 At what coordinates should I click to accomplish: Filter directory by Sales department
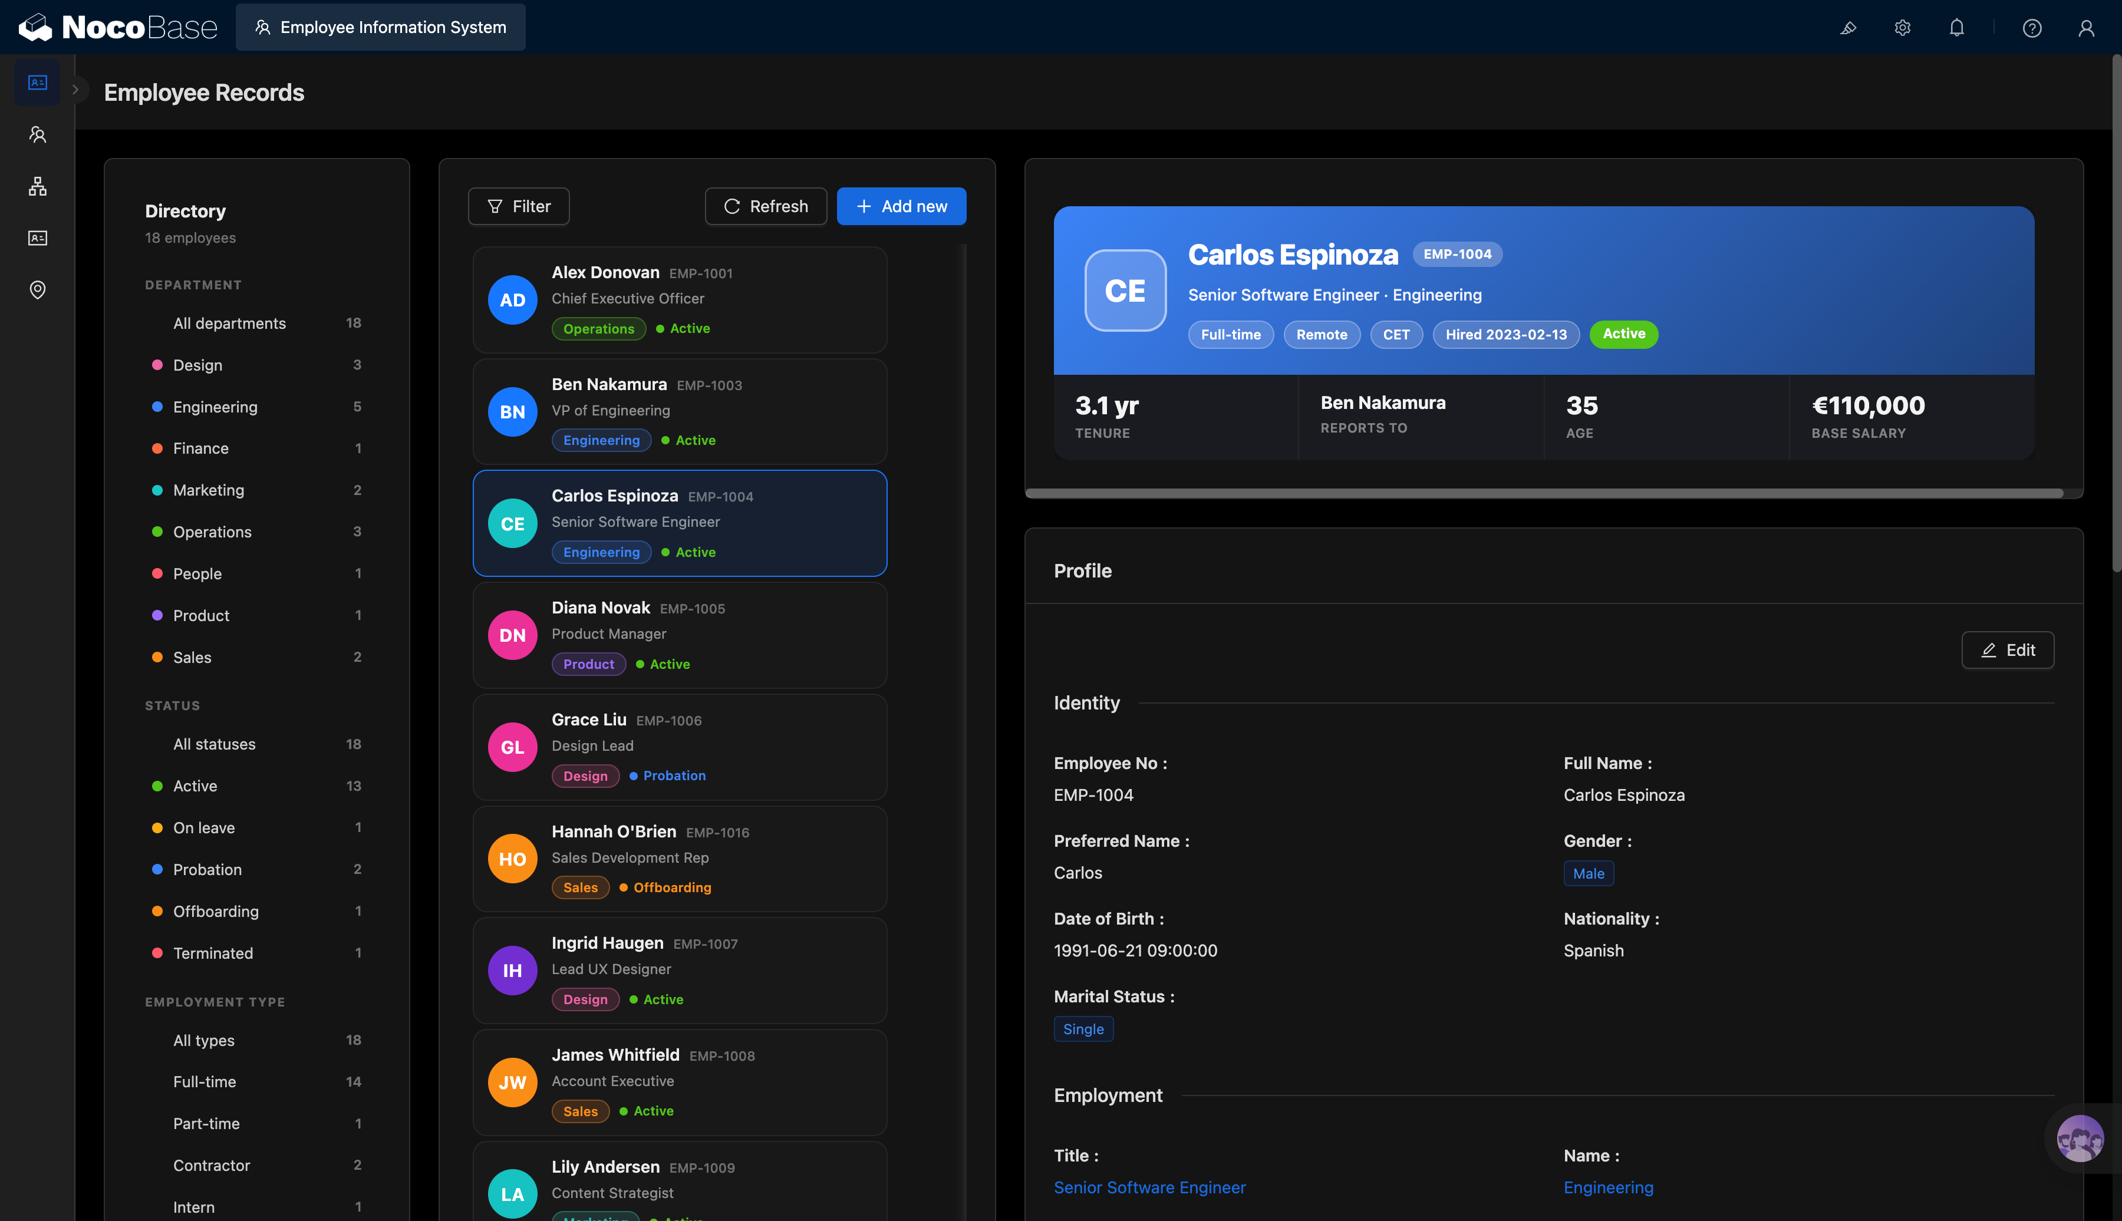tap(256, 658)
